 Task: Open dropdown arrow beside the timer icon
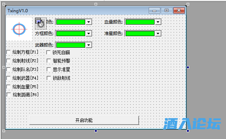coord(89,22)
